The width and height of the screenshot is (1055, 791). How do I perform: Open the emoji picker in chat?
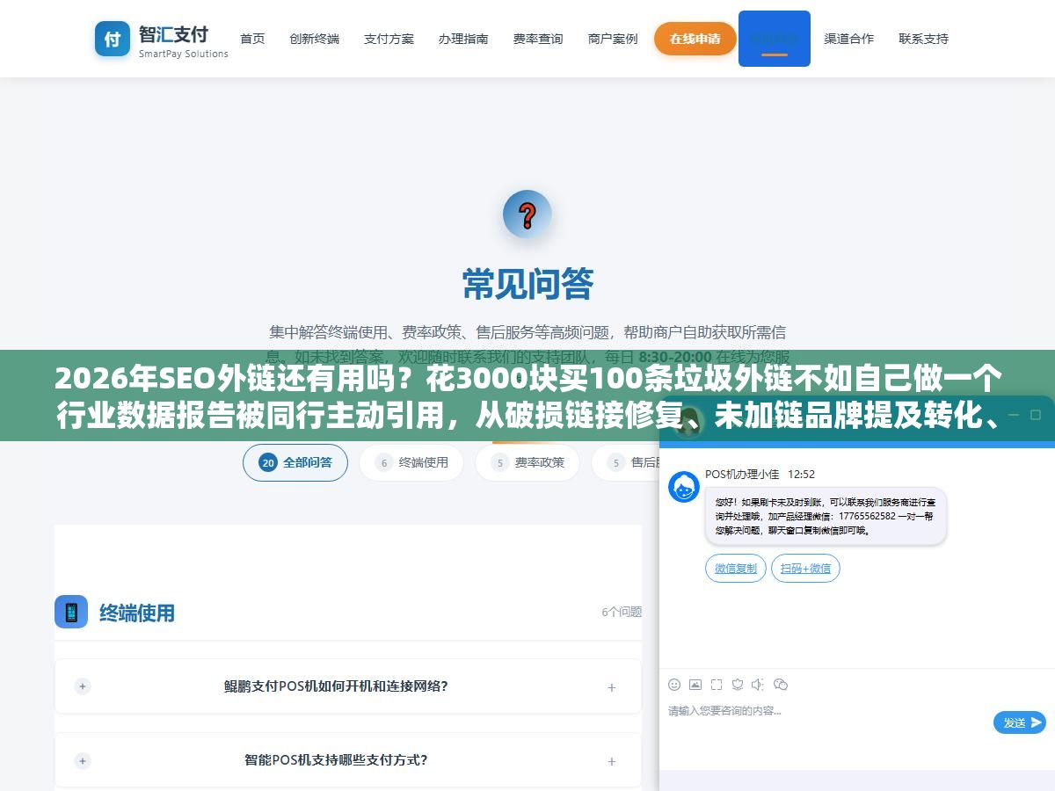tap(674, 685)
